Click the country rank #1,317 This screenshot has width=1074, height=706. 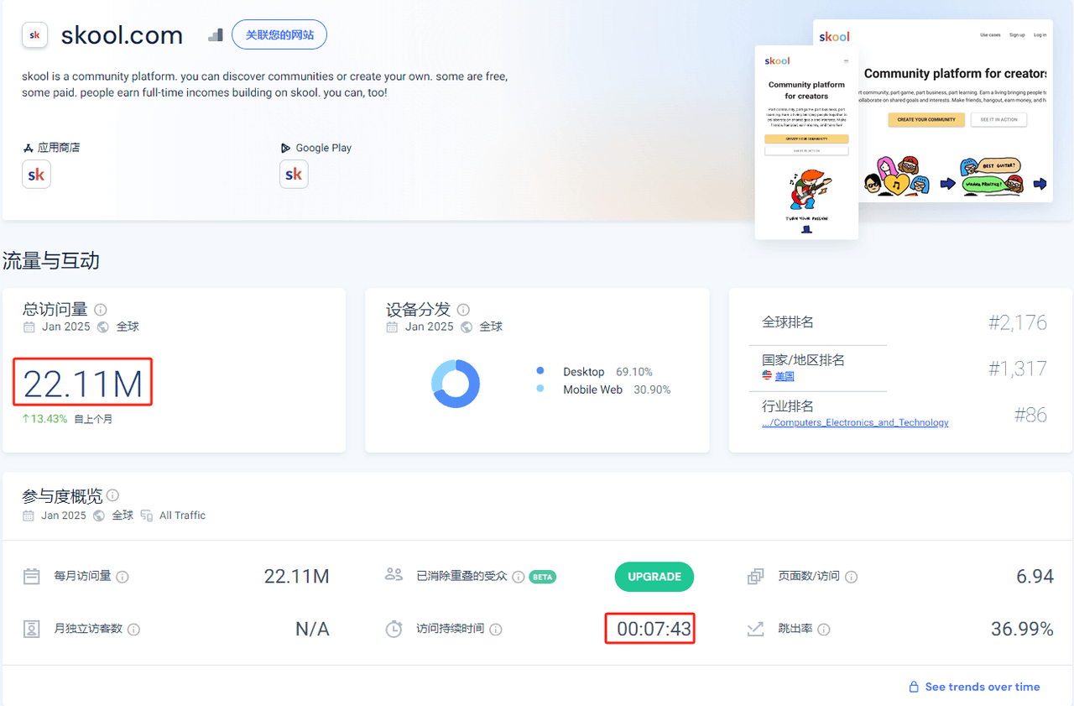click(x=1017, y=369)
